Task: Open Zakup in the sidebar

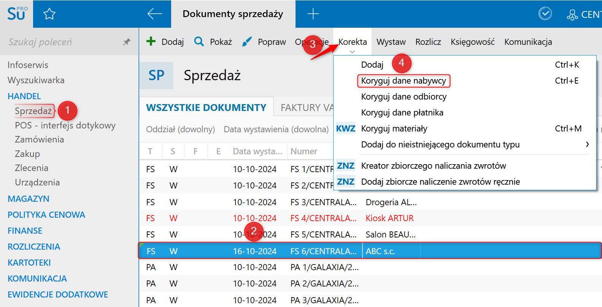Action: pos(27,154)
